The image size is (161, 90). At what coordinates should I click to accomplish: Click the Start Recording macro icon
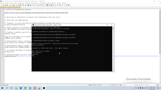coord(60,5)
